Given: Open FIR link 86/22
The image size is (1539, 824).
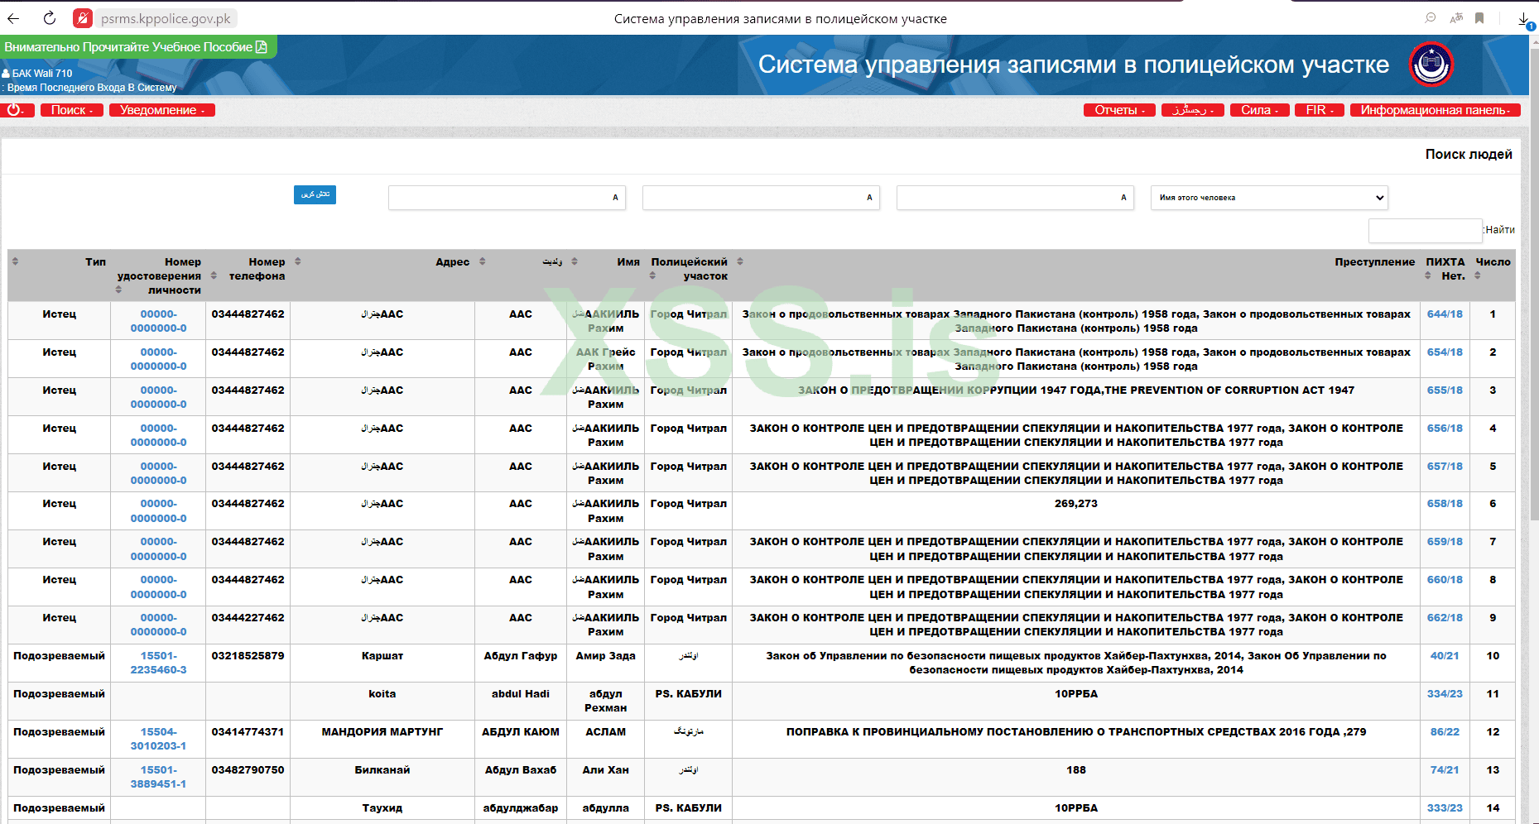Looking at the screenshot, I should pos(1445,732).
